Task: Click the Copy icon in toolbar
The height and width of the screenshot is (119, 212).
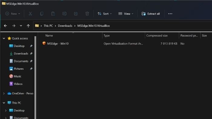Action: tap(42, 14)
